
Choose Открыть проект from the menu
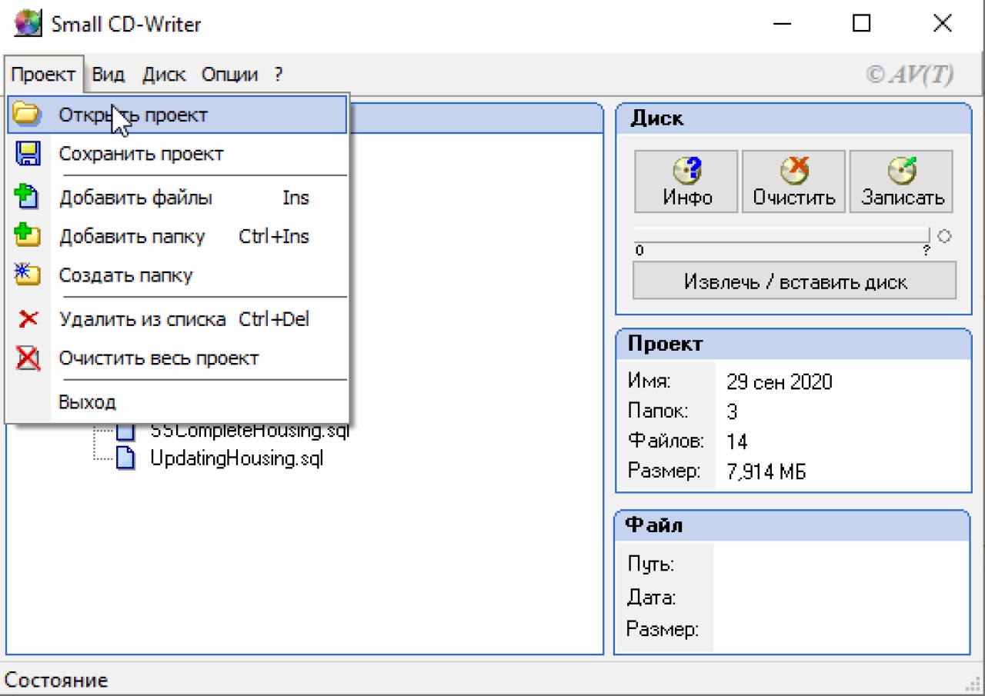[177, 115]
